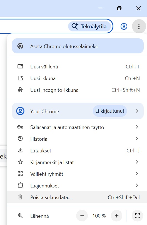Expand the Your Chrome submenu arrow
Screen dimensions: 147x225
point(137,111)
